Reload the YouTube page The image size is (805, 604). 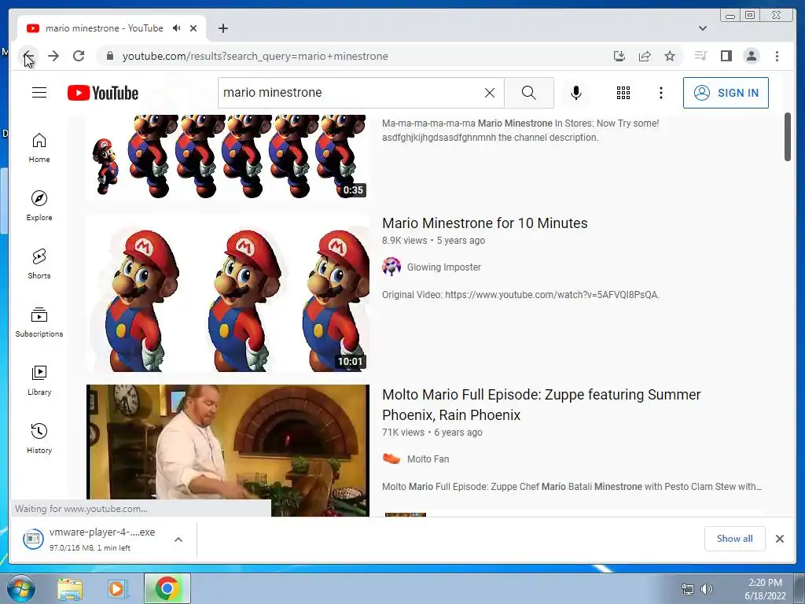click(x=79, y=56)
